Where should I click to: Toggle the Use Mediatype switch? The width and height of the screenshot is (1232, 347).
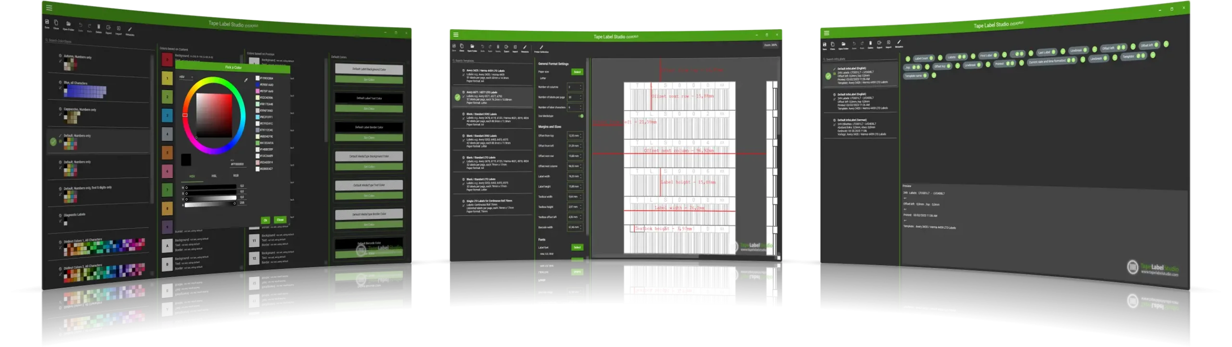581,116
